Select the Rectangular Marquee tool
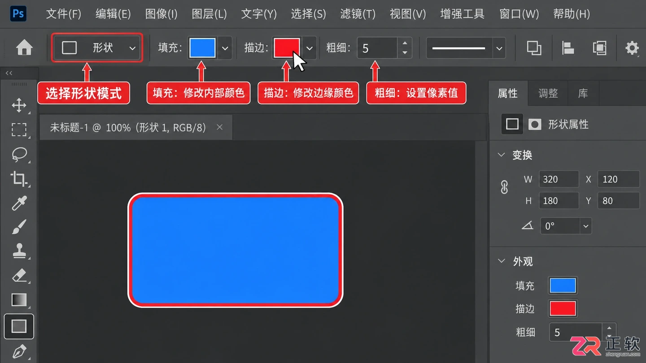 pos(19,130)
